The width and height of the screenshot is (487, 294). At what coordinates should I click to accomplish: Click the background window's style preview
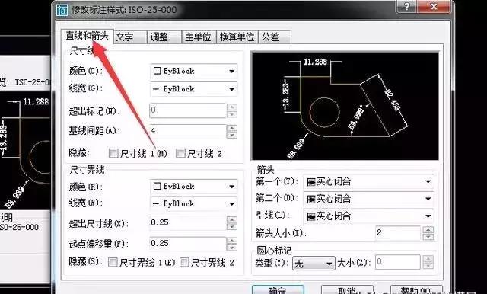[x=25, y=151]
